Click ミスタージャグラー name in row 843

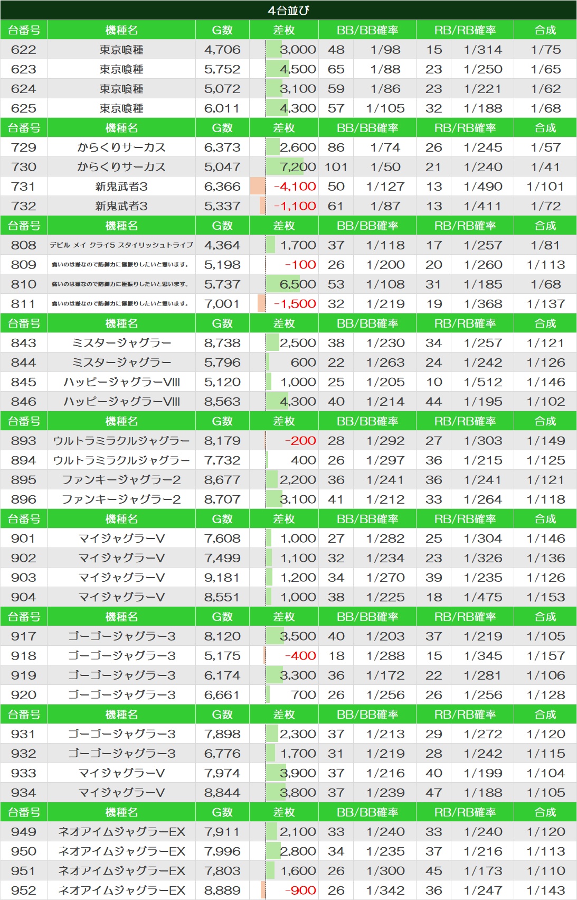(x=121, y=343)
